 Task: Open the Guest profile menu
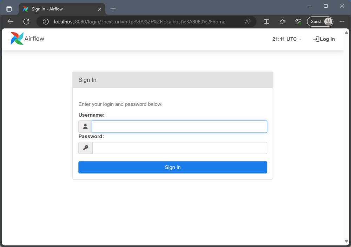pyautogui.click(x=320, y=21)
